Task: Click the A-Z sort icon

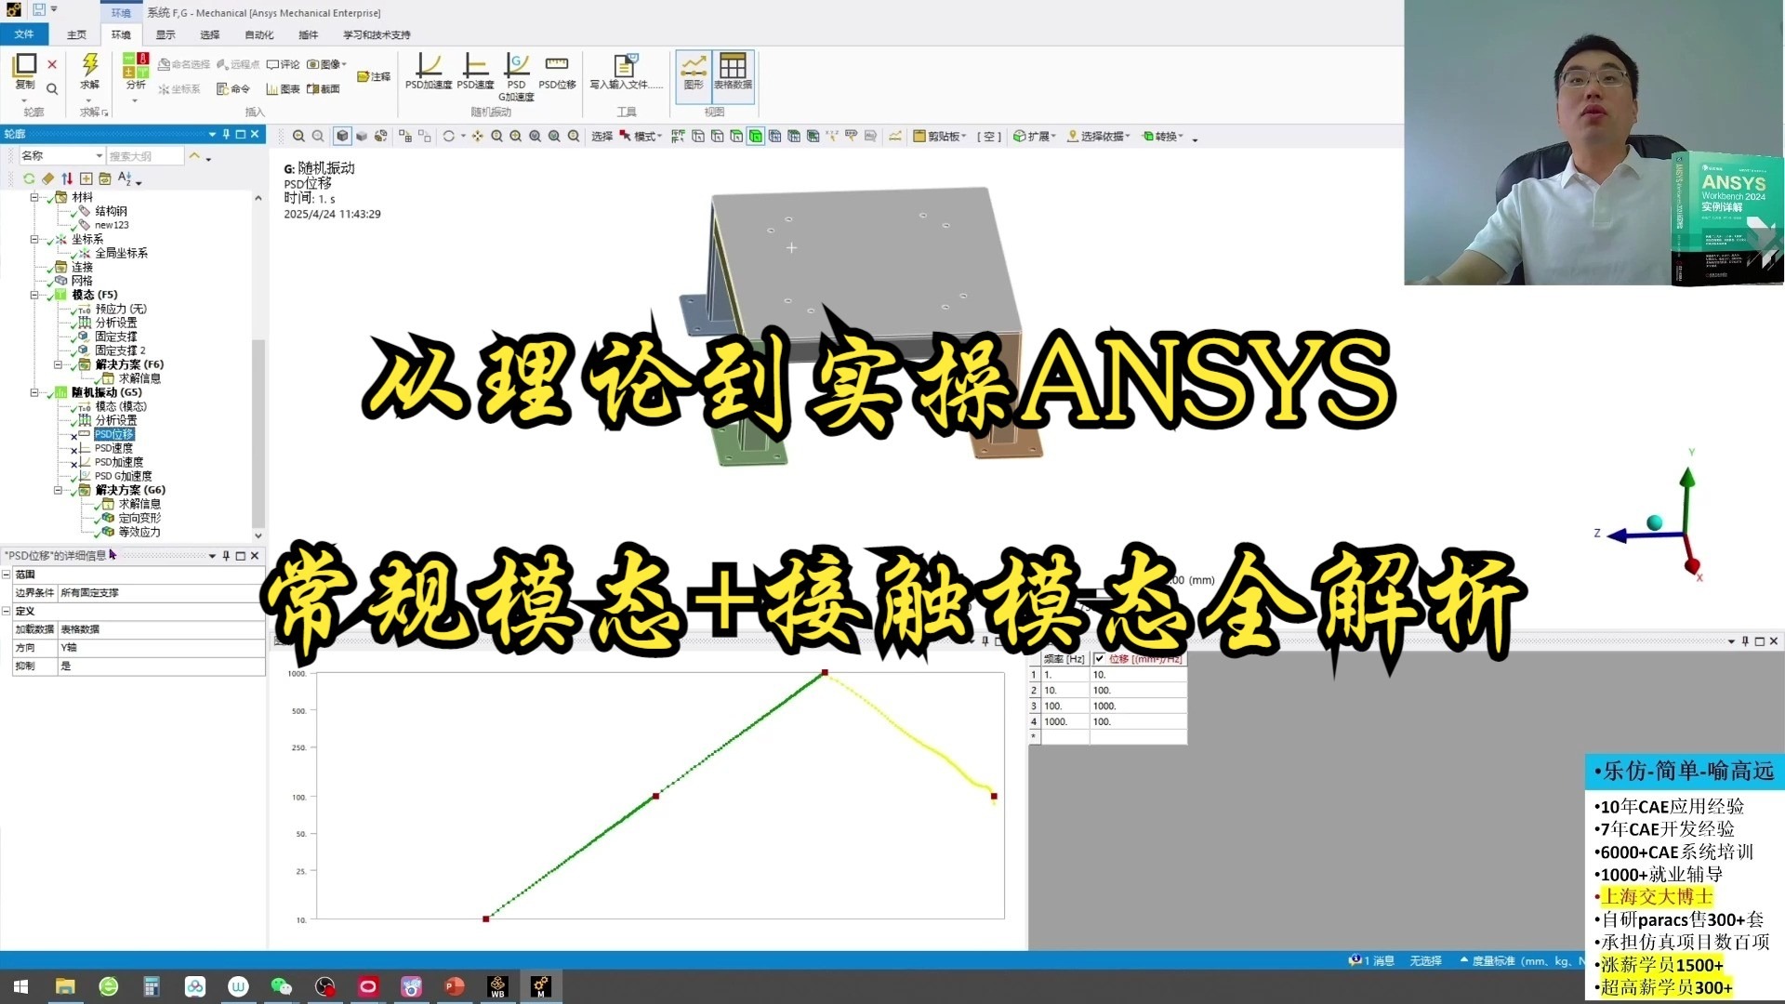Action: pyautogui.click(x=125, y=178)
